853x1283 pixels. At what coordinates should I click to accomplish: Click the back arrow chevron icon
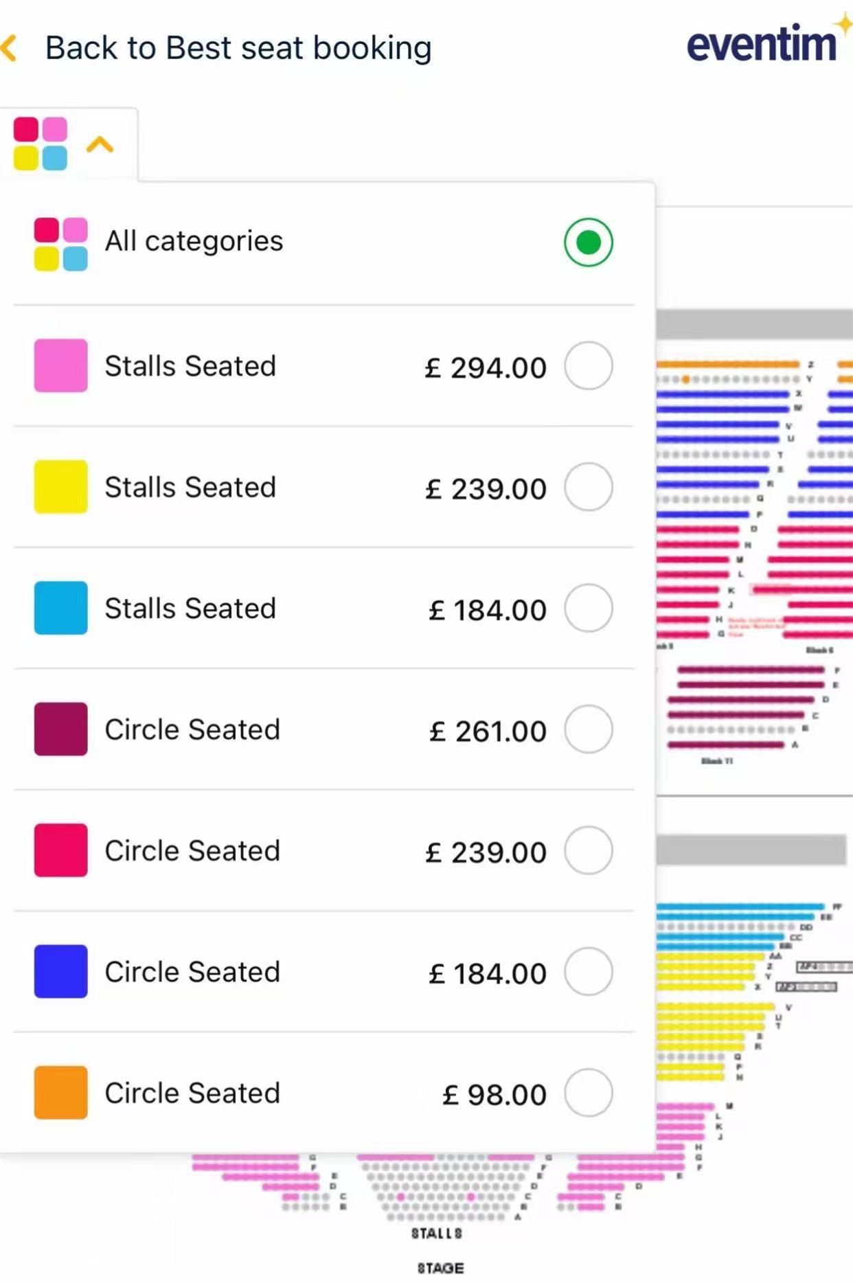click(x=8, y=49)
